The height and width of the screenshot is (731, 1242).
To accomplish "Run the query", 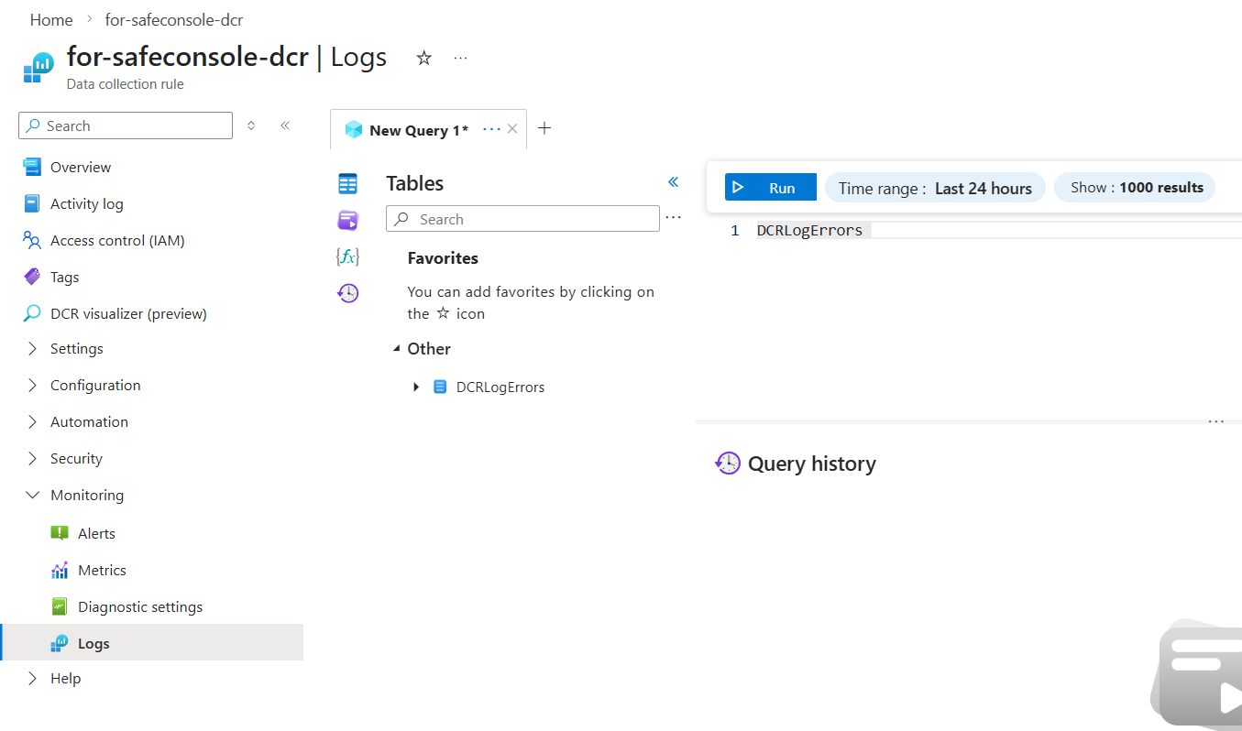I will point(770,187).
